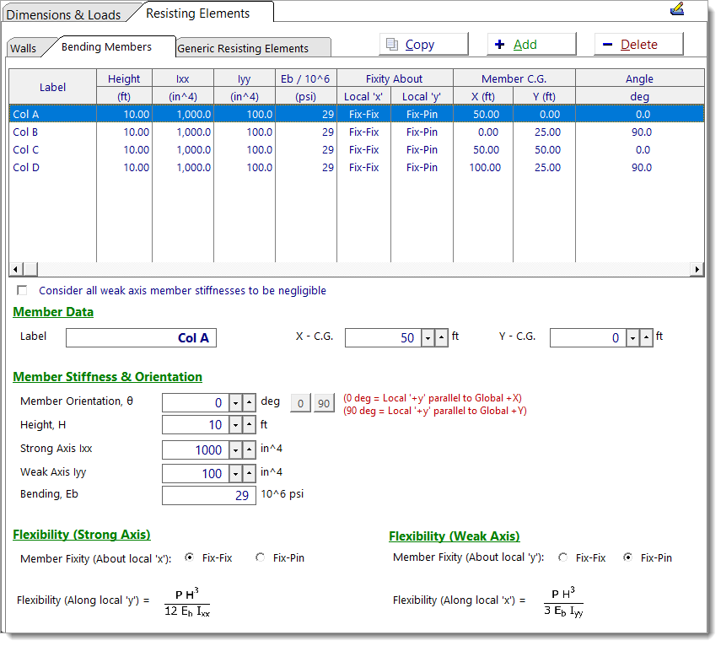Click the Member Orientation value field

pos(196,403)
